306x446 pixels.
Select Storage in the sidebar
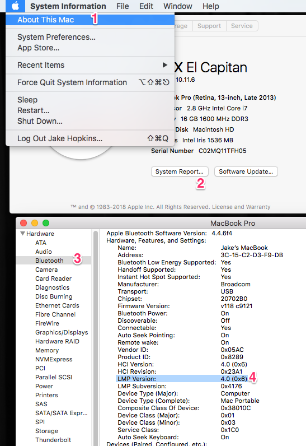(46, 431)
